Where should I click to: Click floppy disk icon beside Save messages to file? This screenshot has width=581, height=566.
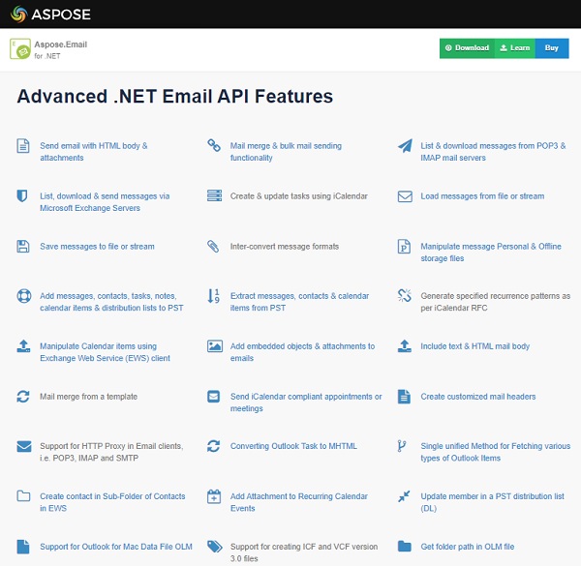pos(23,246)
